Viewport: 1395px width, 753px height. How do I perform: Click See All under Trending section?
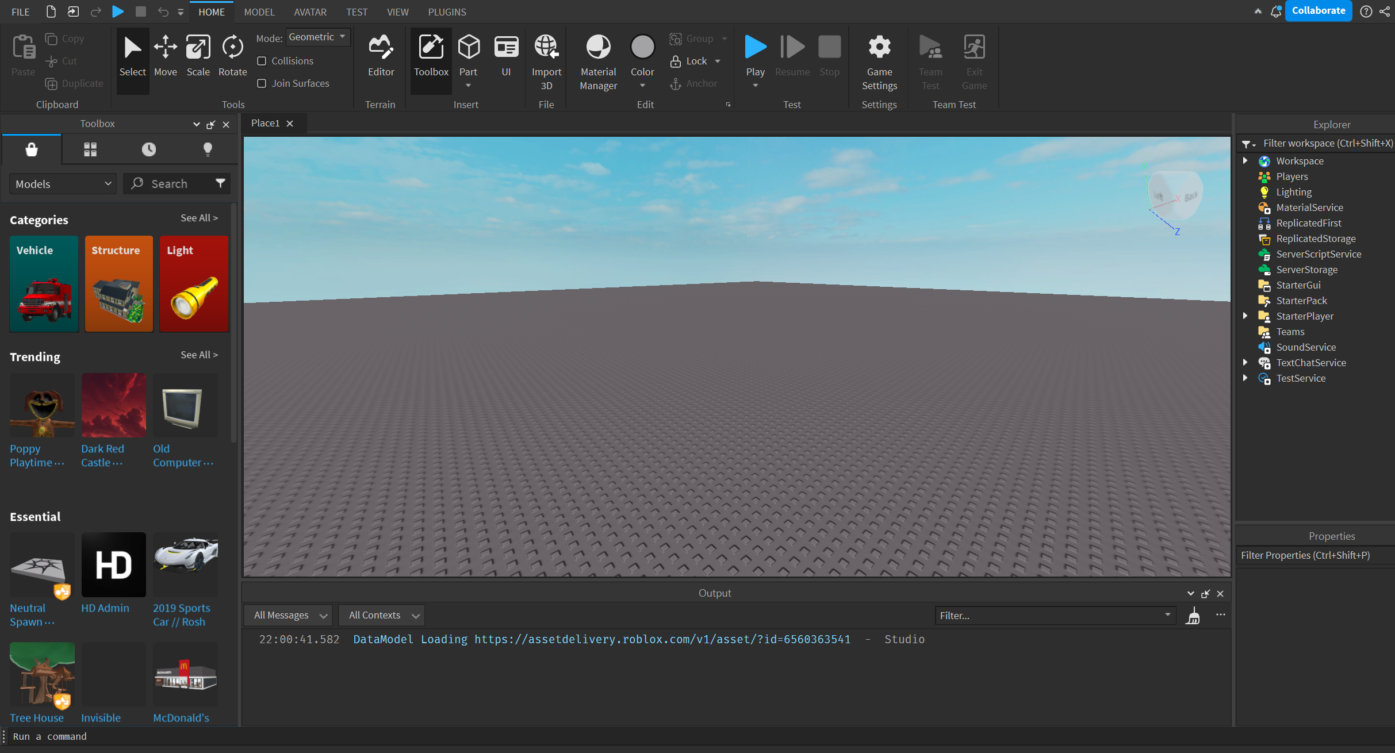coord(198,355)
